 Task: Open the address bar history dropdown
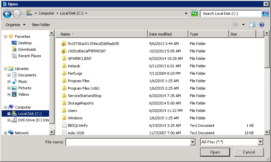pyautogui.click(x=186, y=14)
